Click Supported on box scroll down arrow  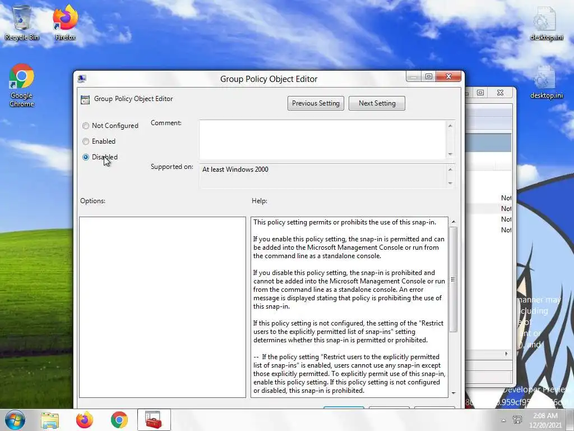[x=450, y=183]
